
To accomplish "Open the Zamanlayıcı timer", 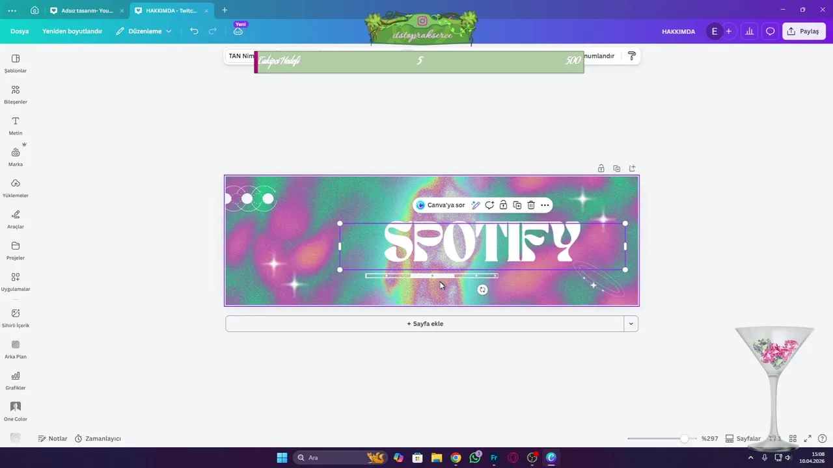I will [x=98, y=439].
